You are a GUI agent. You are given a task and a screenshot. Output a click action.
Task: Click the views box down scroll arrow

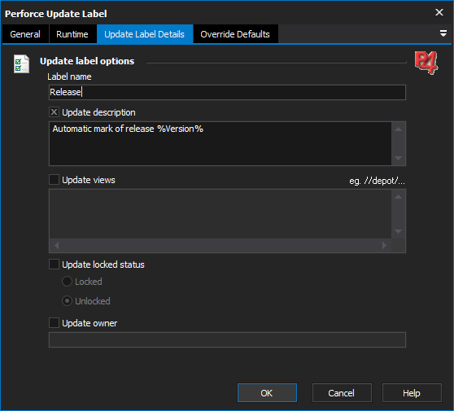399,231
